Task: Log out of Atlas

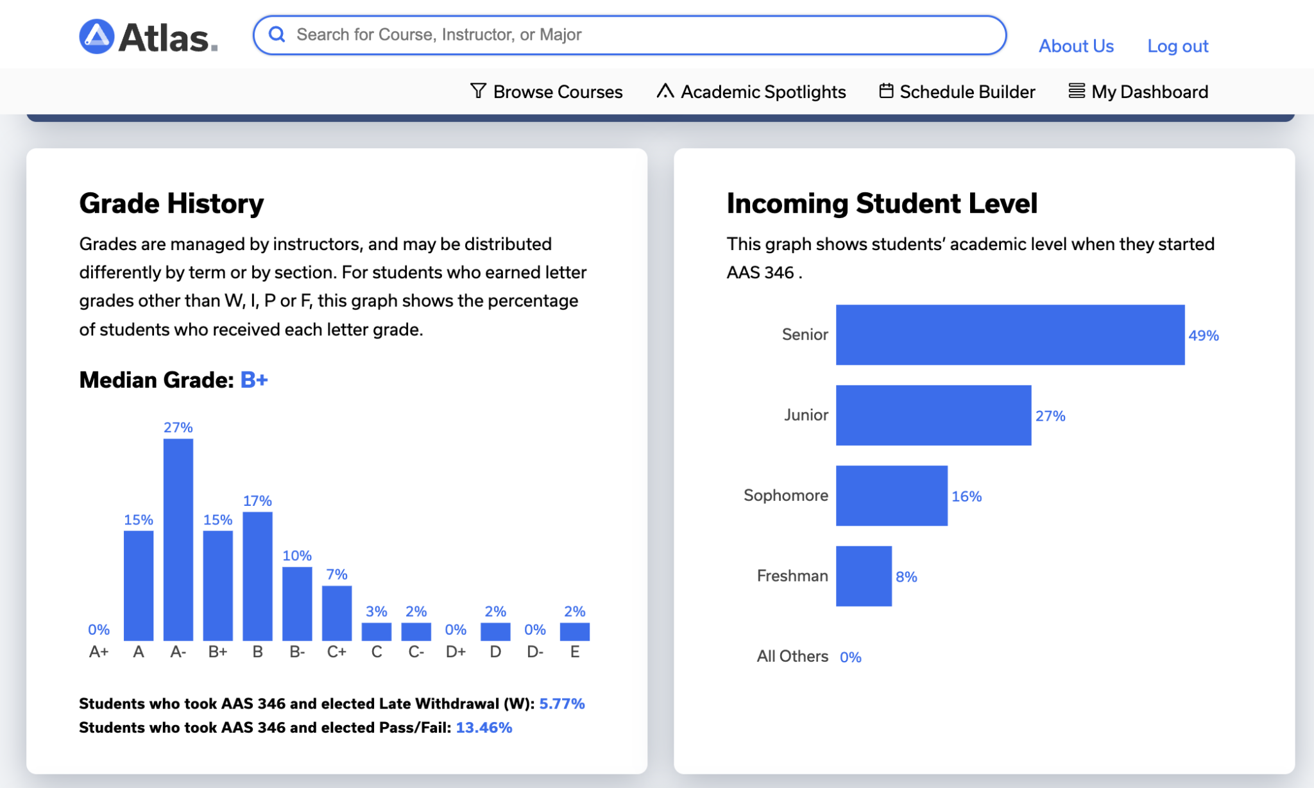Action: 1177,46
